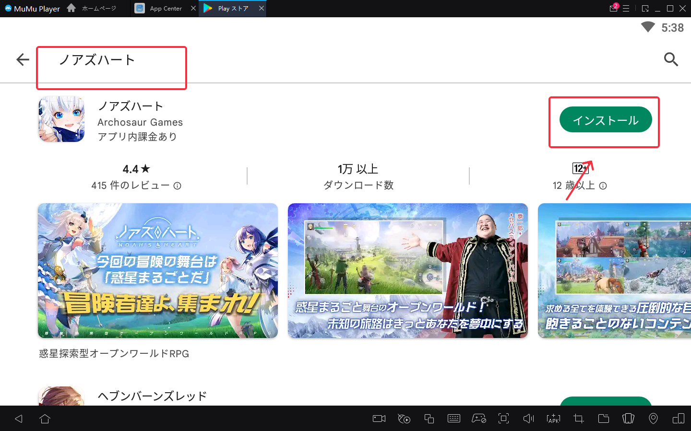Open the third gameplay collage screenshot
The image size is (691, 431).
614,270
